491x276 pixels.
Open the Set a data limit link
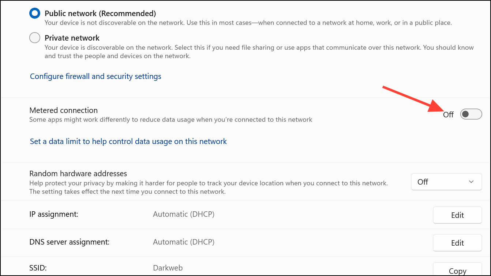128,141
